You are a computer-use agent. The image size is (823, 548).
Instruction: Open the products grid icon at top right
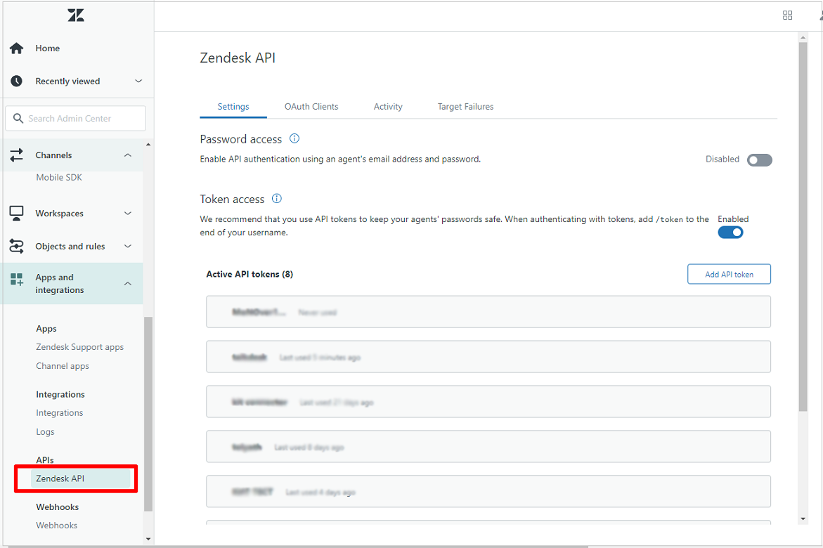click(x=787, y=15)
